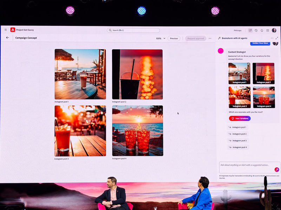Select the Instagram post 2 canvas image
Viewport: 281px width, 210px height.
pos(137,74)
